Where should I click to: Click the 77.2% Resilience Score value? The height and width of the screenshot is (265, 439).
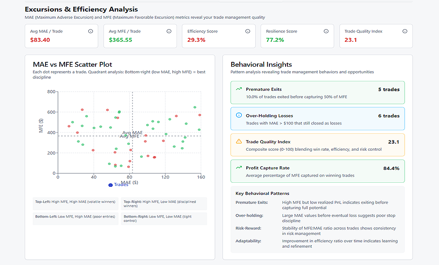pos(275,40)
